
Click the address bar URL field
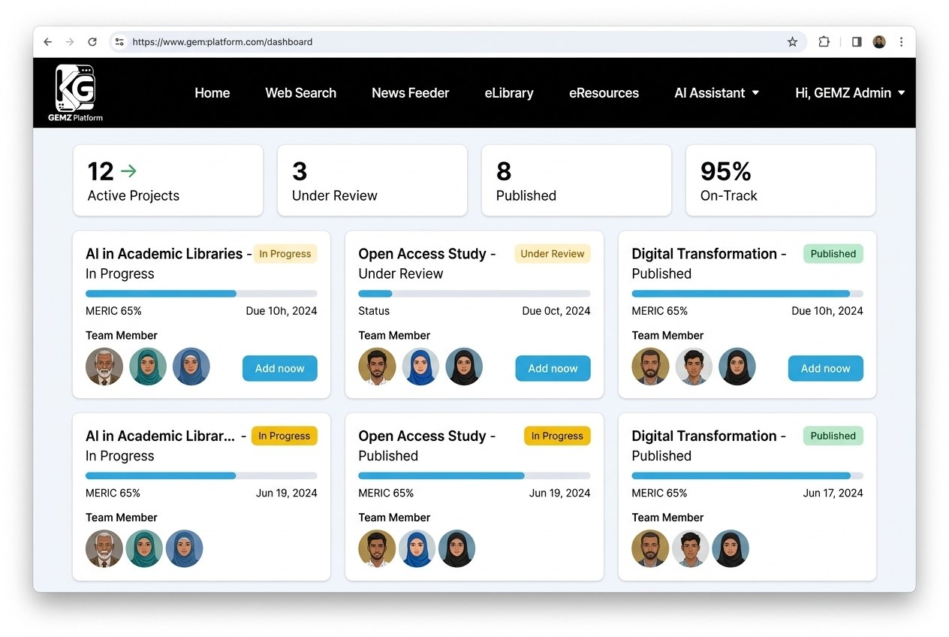pos(459,42)
